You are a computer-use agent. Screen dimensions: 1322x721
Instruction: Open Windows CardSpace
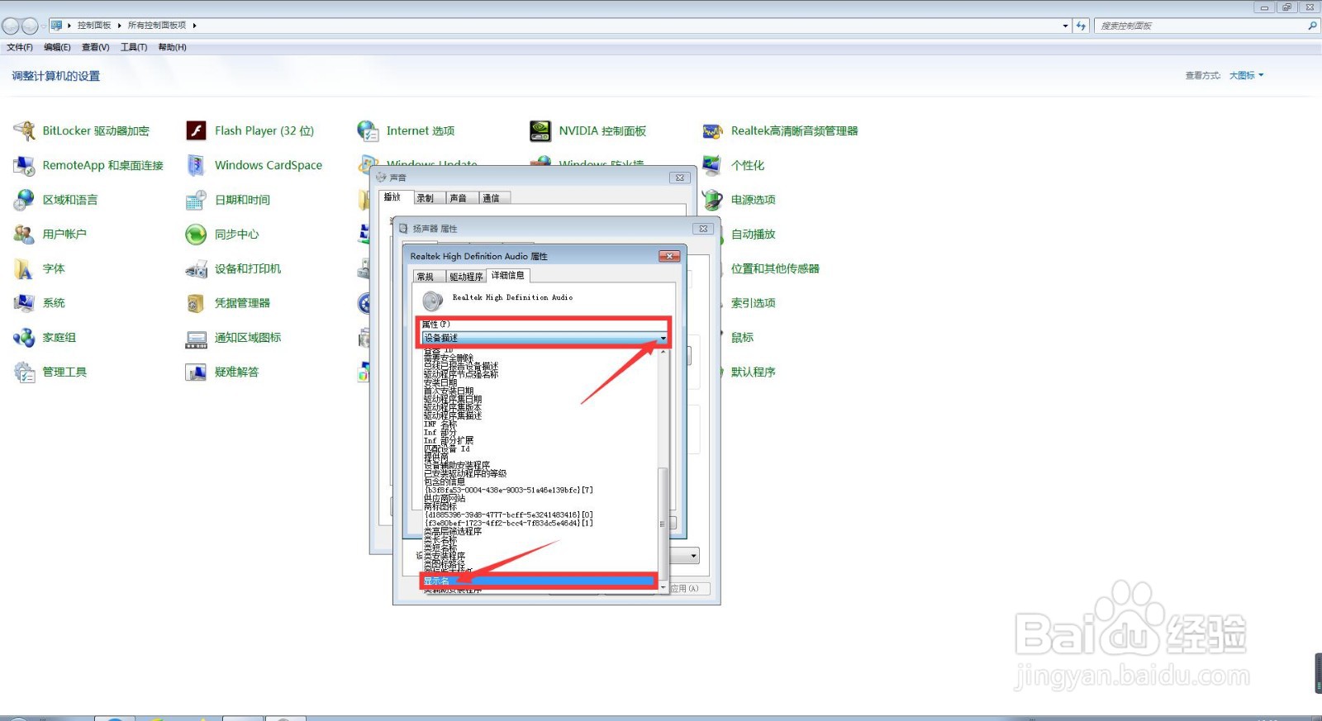coord(254,165)
